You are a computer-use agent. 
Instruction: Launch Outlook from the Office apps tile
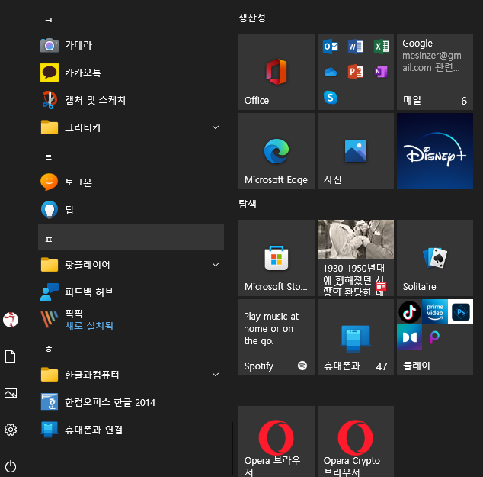point(331,47)
